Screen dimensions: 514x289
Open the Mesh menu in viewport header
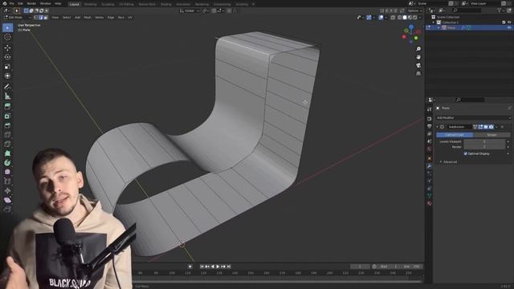88,18
